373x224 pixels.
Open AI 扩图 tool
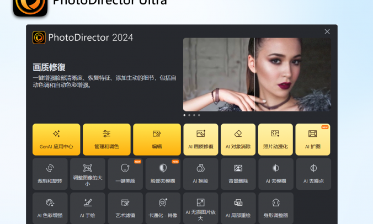point(313,140)
